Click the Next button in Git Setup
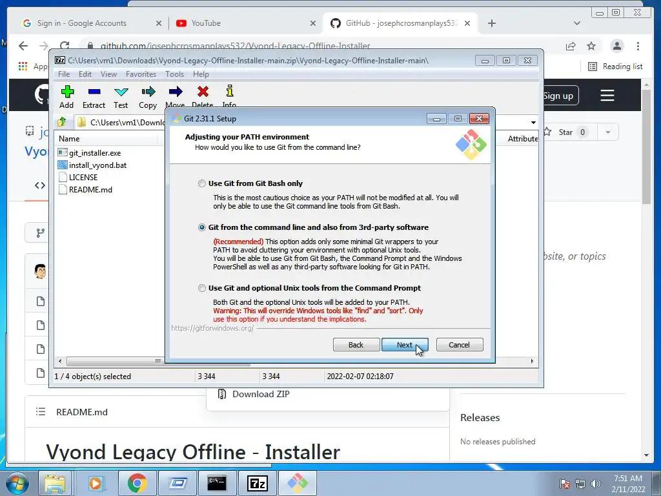This screenshot has height=496, width=661. (405, 345)
